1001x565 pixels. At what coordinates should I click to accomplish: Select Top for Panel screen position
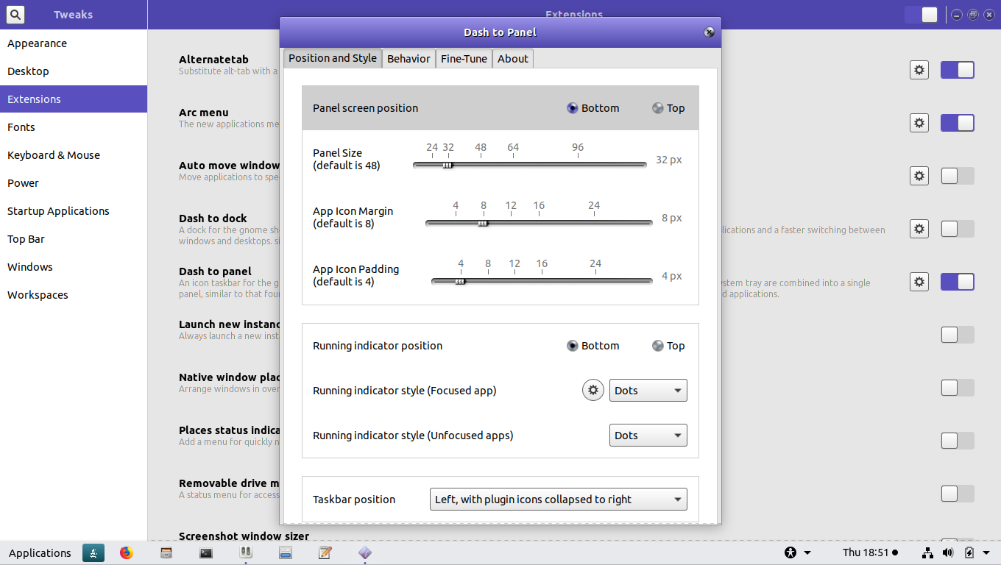[668, 108]
